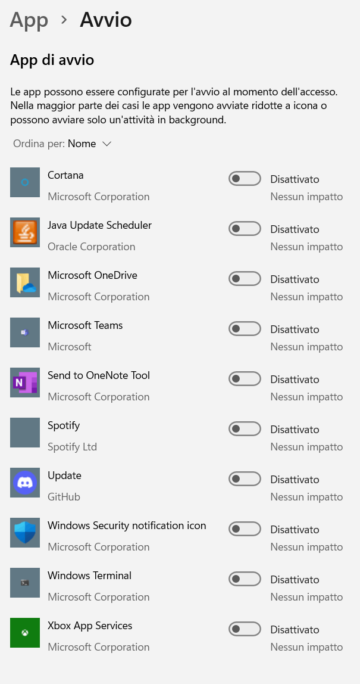
Task: Click the Cortana app icon
Action: pos(25,182)
